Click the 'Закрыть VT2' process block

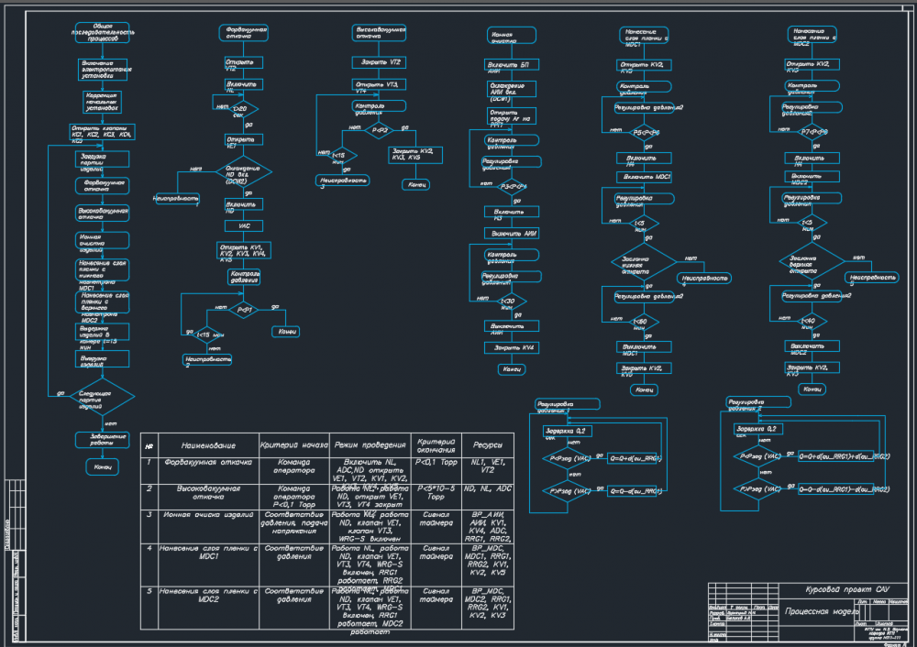click(x=379, y=62)
